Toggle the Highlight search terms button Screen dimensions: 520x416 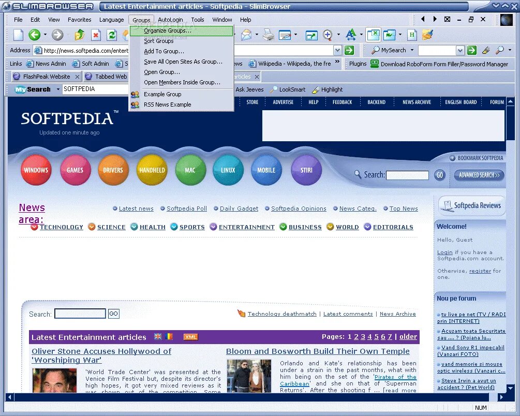328,89
